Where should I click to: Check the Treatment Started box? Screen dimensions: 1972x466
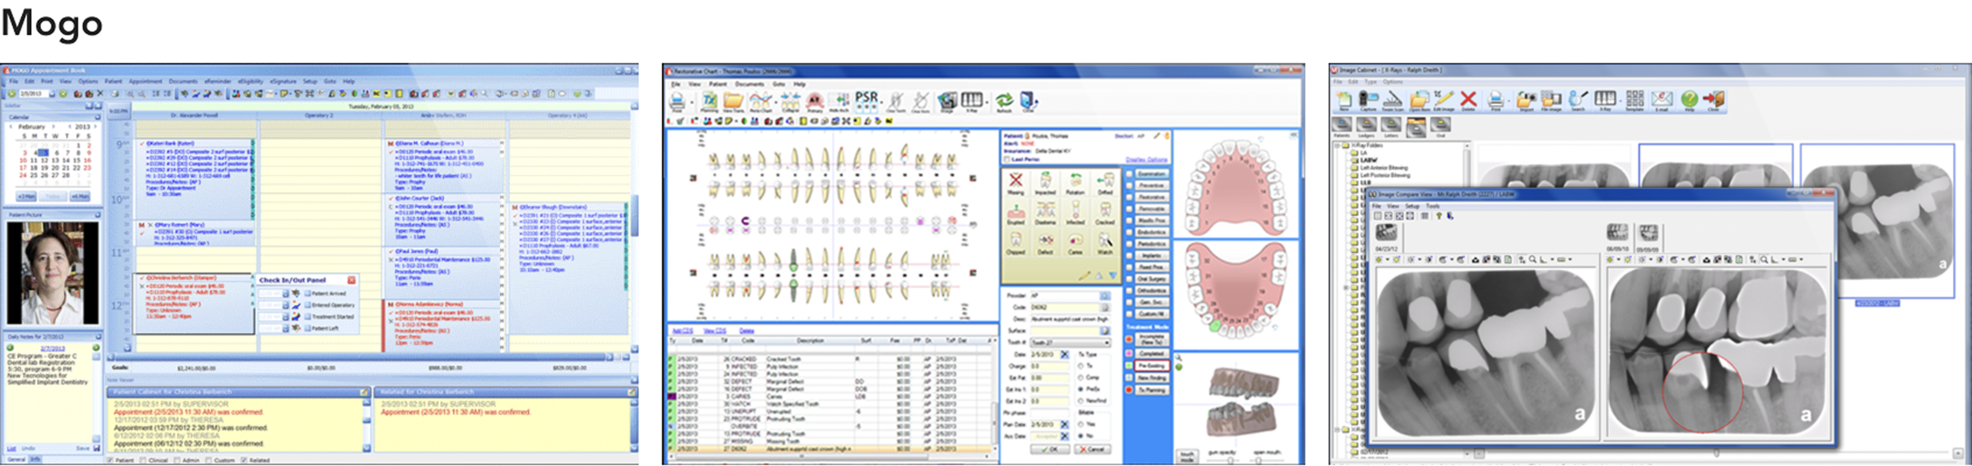[307, 316]
